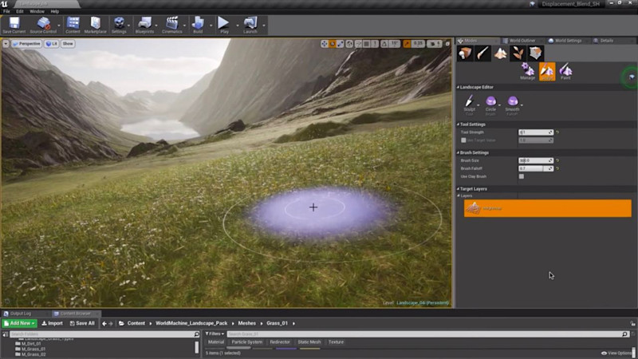Image resolution: width=638 pixels, height=359 pixels.
Task: Click the Brush Falloff value slider
Action: click(535, 168)
